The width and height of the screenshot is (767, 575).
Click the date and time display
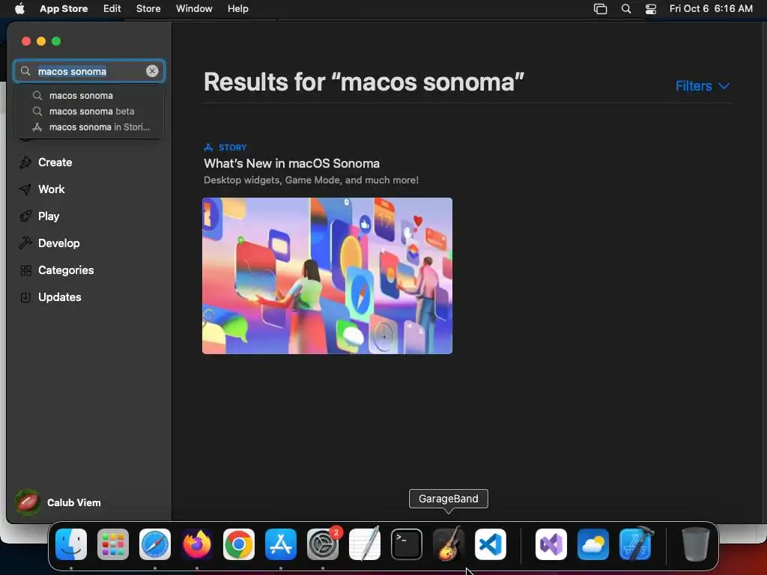pyautogui.click(x=711, y=9)
